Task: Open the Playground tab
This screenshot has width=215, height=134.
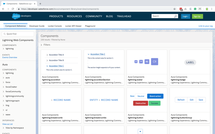Action: (x=90, y=26)
